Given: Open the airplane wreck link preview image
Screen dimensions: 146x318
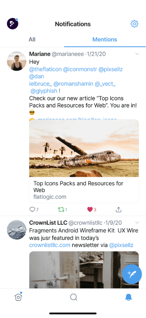Looking at the screenshot, I should [84, 148].
